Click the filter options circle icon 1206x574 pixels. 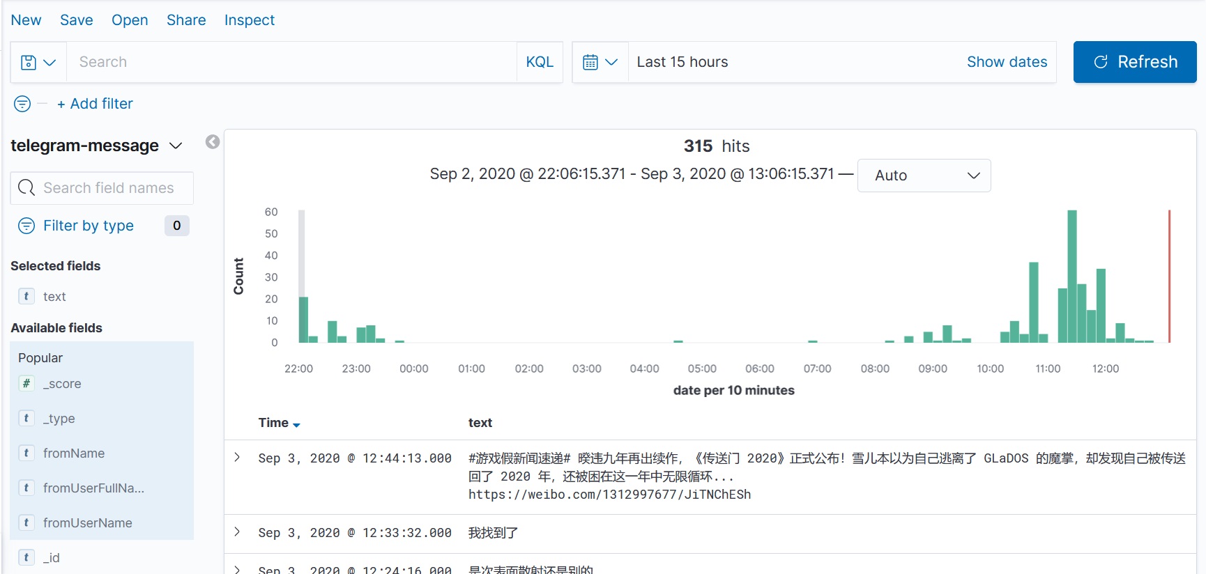(x=22, y=104)
